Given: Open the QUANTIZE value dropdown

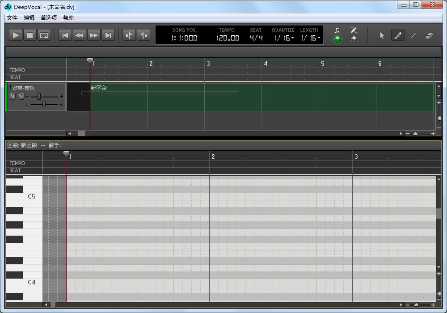Looking at the screenshot, I should [284, 38].
